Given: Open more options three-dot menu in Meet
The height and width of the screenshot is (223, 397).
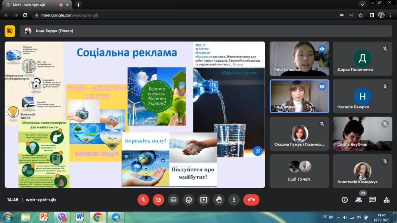Looking at the screenshot, I should [x=234, y=200].
